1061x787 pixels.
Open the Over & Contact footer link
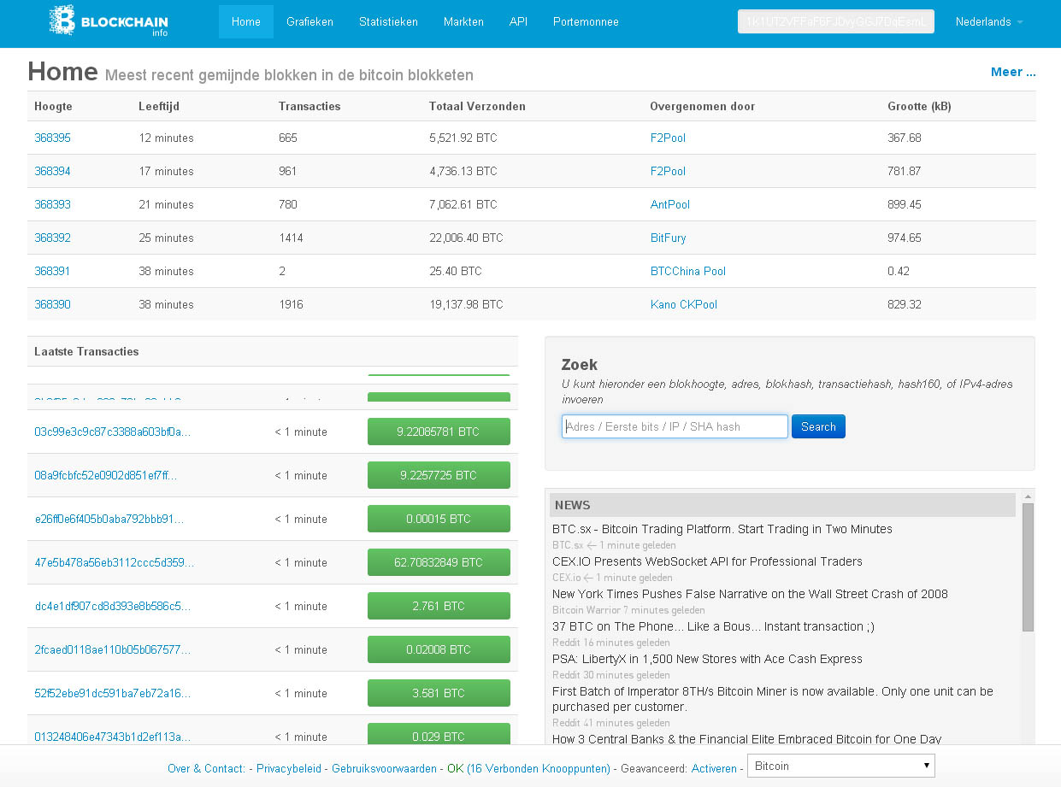pos(206,768)
